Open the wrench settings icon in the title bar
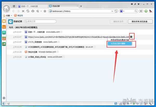156x107 pixels. click(x=135, y=4)
